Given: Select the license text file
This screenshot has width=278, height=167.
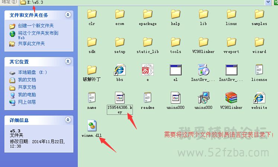Looking at the screenshot, I should point(259,70).
